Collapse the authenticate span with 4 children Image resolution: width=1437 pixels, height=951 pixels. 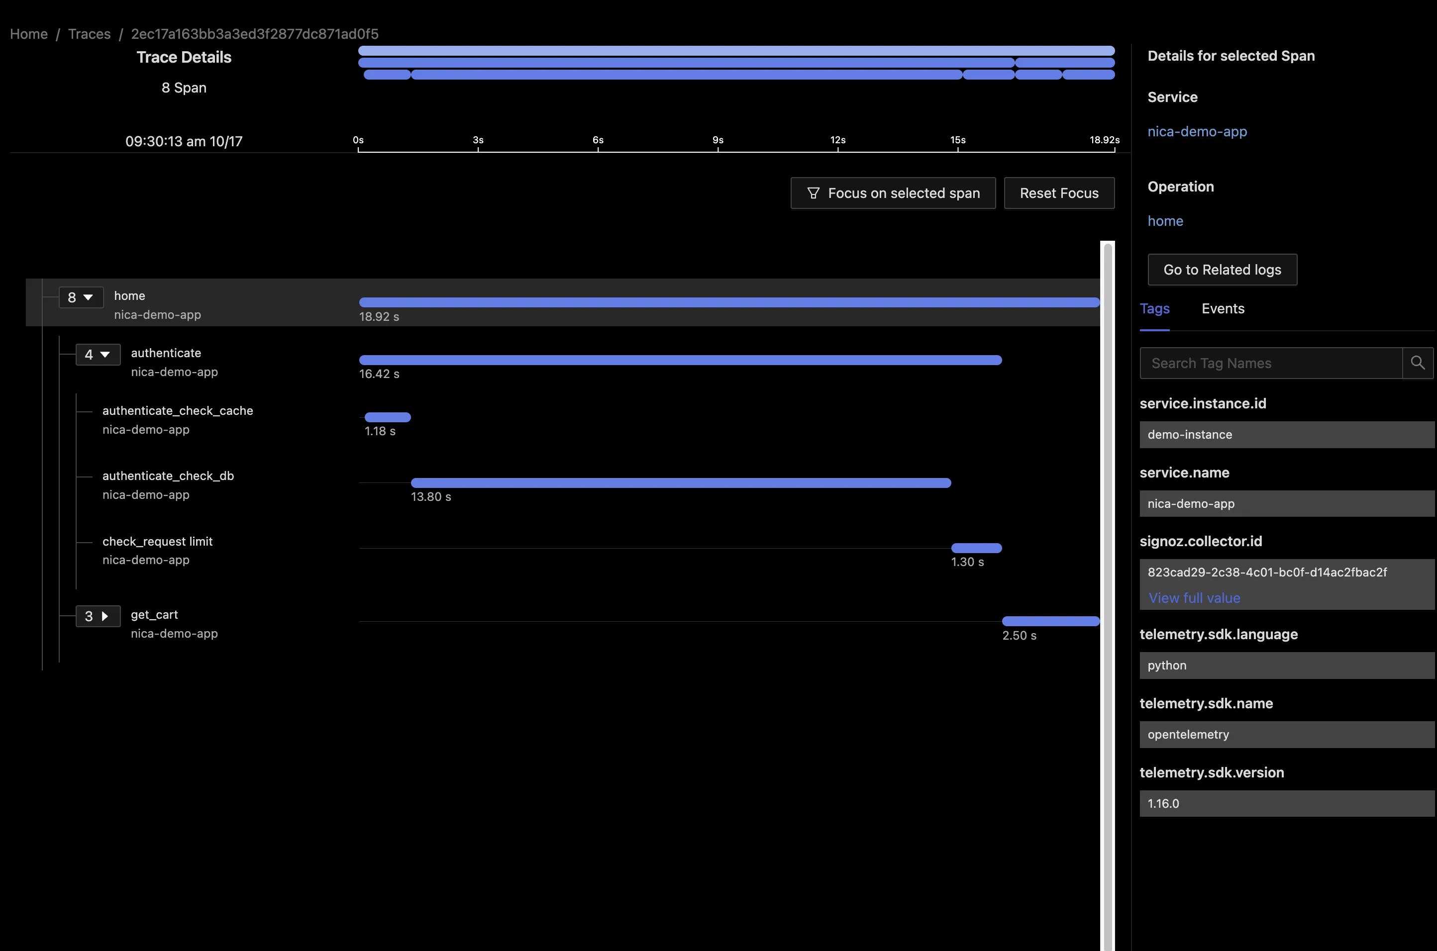98,354
